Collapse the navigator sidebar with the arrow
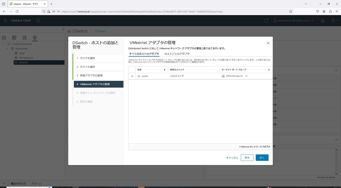Image resolution: width=341 pixels, height=188 pixels. coord(63,30)
